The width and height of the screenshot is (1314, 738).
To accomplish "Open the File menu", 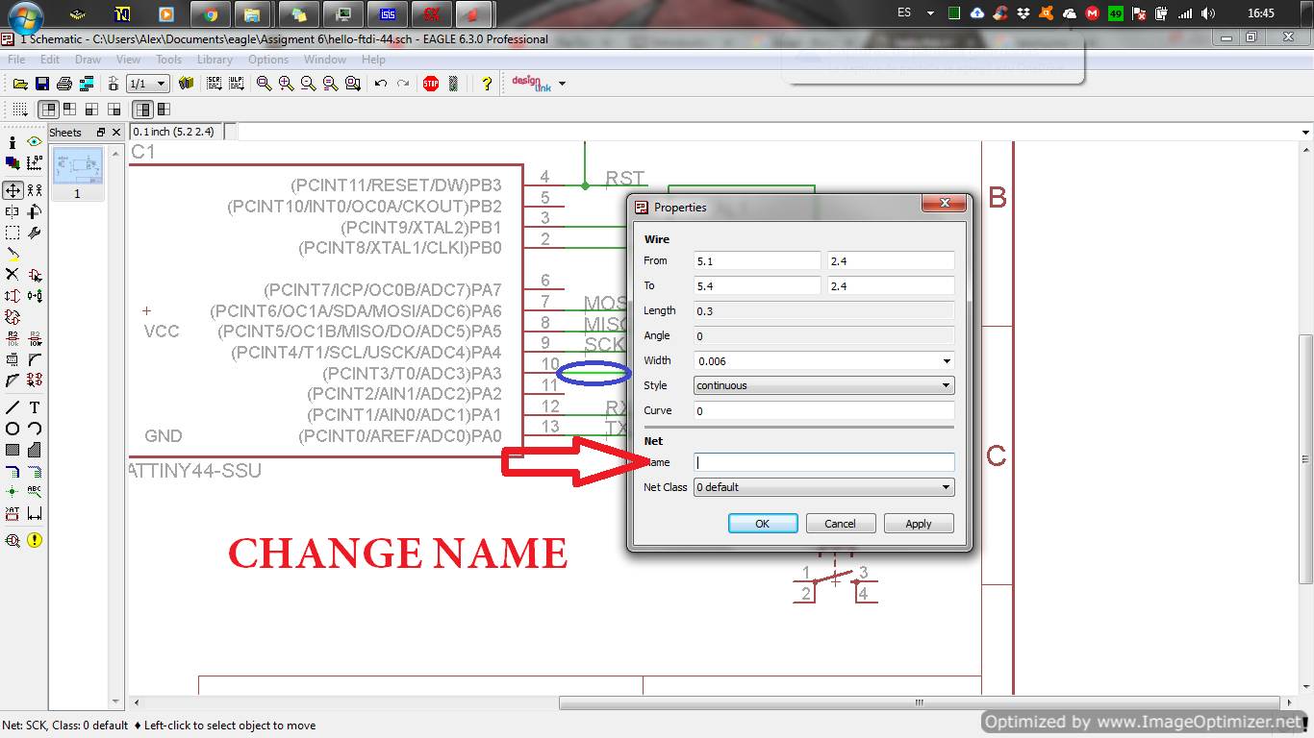I will click(16, 60).
